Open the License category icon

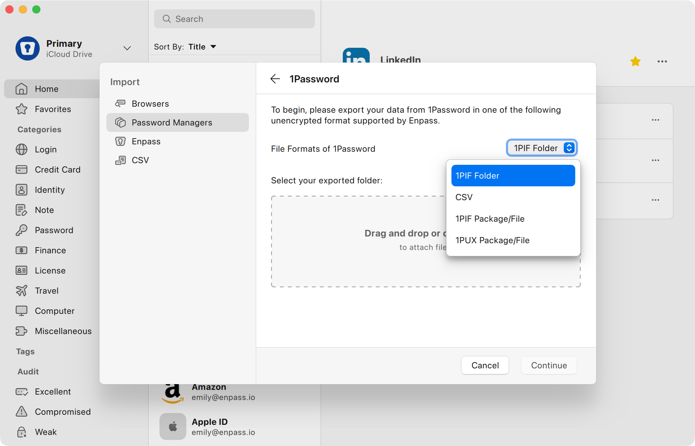[x=22, y=270]
